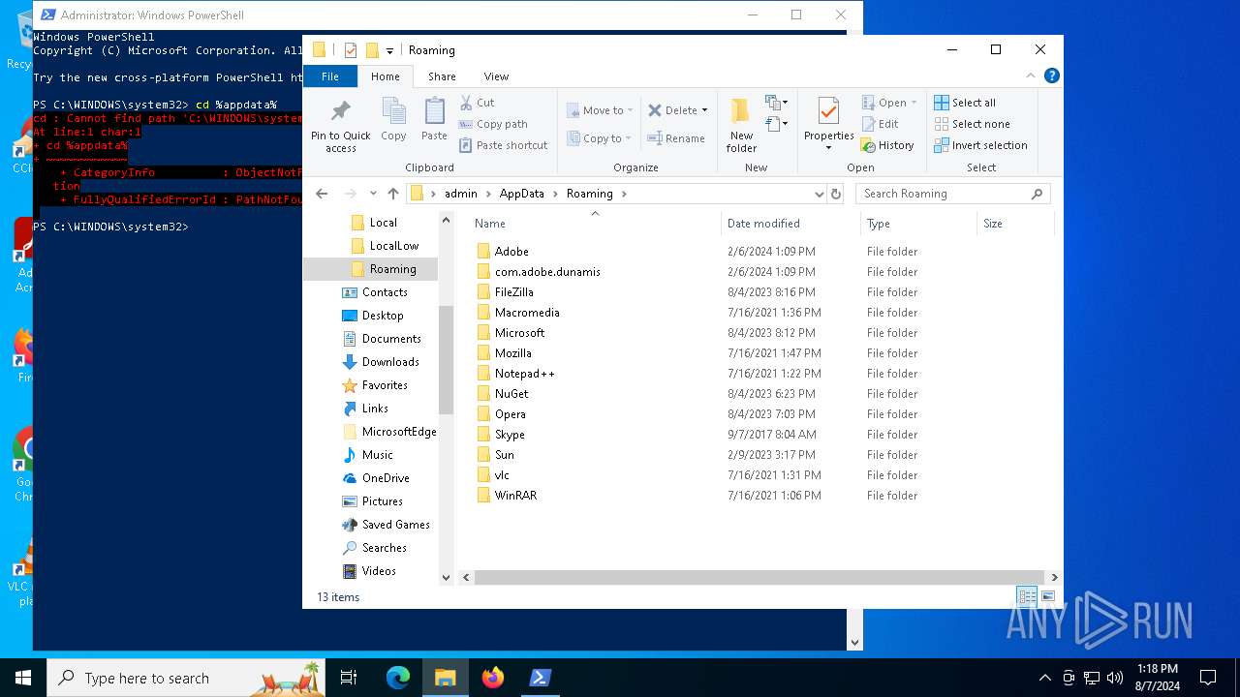Viewport: 1240px width, 697px height.
Task: Switch to the Home ribbon tab
Action: click(385, 76)
